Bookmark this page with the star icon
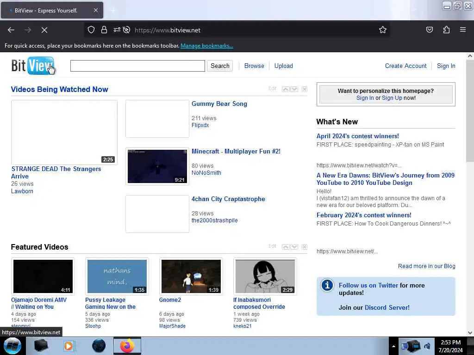 click(383, 30)
